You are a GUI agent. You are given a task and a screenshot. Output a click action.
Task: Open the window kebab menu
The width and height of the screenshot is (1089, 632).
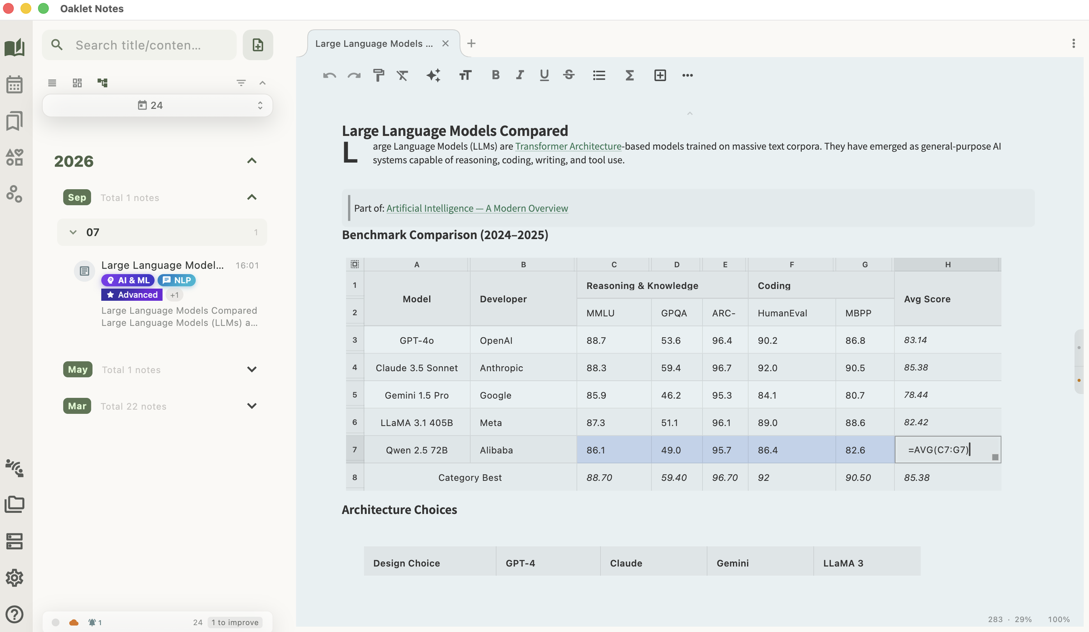coord(1074,44)
